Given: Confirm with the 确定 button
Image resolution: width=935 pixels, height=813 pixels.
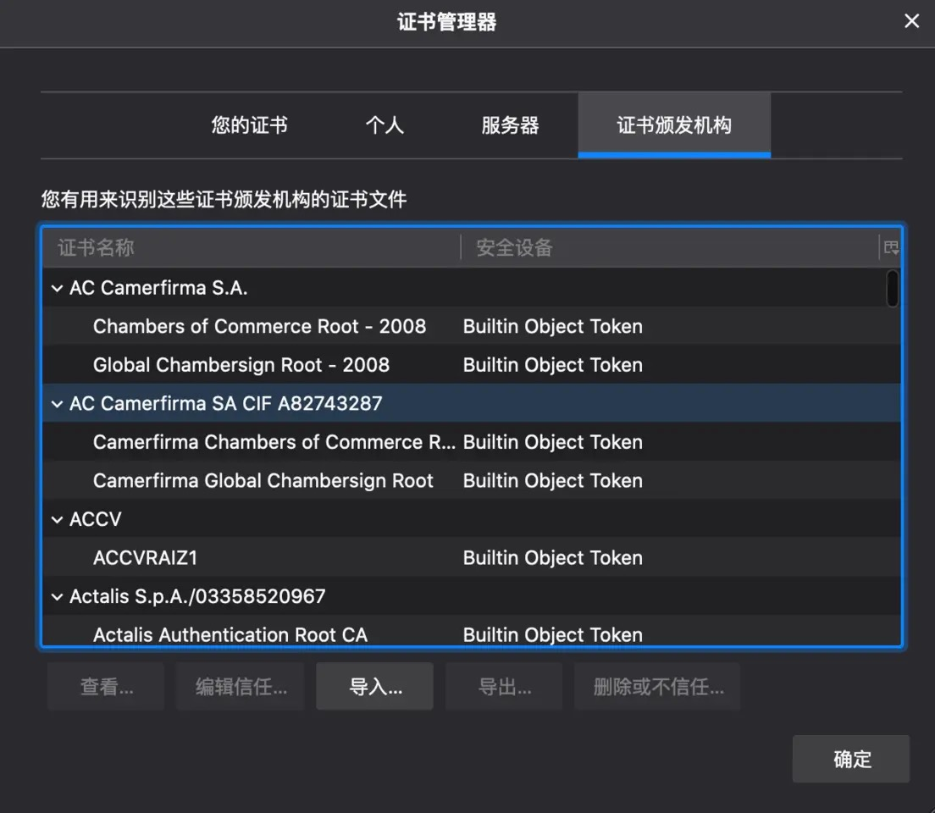Looking at the screenshot, I should point(851,759).
